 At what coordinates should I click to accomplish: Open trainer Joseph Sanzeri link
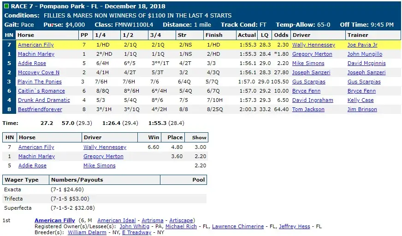coord(367,72)
